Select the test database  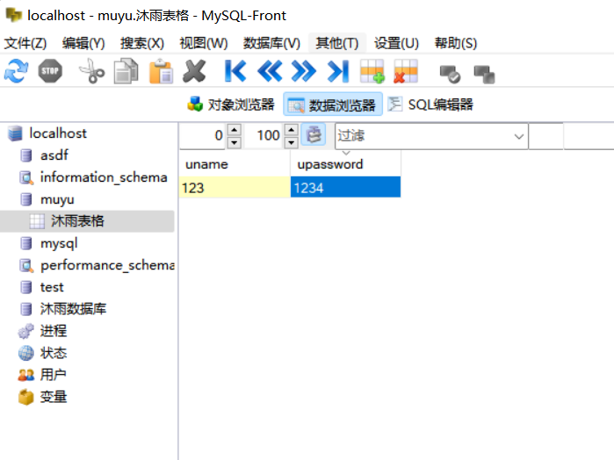pos(52,287)
